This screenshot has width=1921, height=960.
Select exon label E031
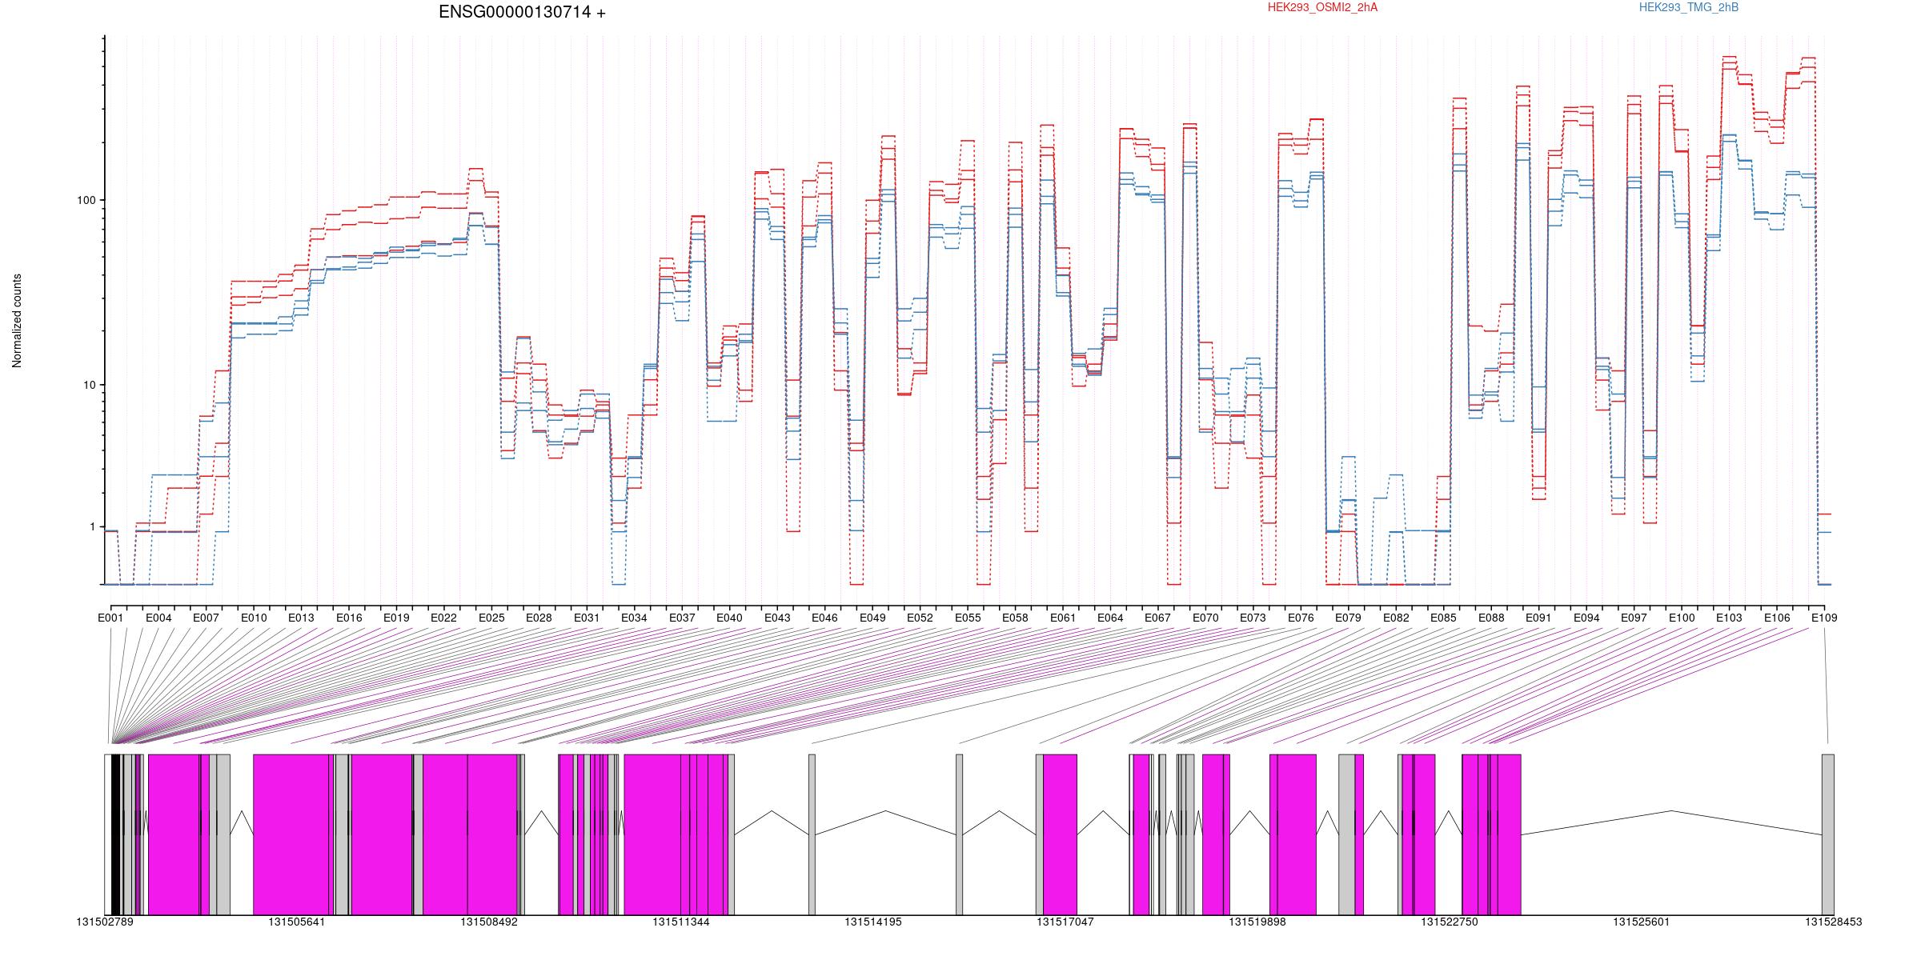click(587, 618)
